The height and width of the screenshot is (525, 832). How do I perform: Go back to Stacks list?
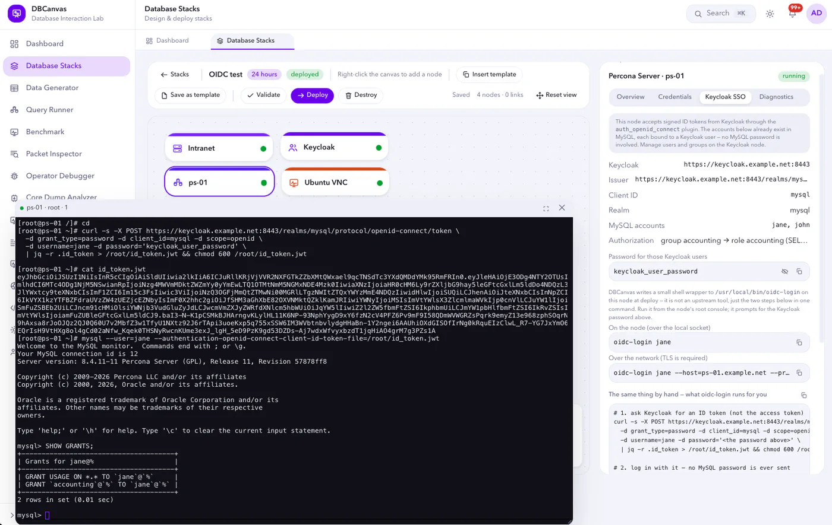coord(175,75)
